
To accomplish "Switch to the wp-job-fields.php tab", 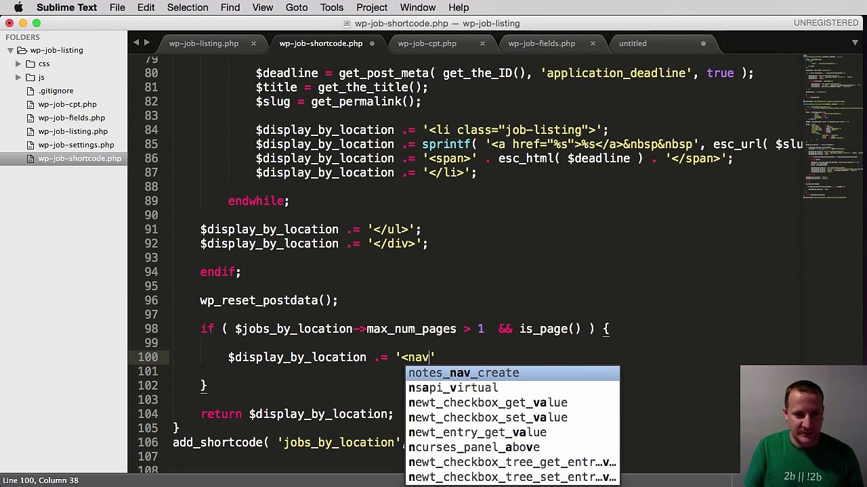I will (541, 43).
